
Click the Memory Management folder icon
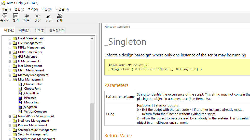[x=15, y=75]
